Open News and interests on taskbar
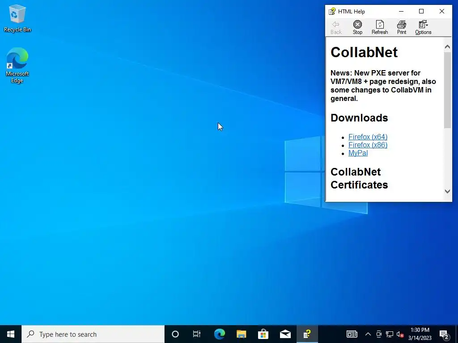Image resolution: width=458 pixels, height=343 pixels. [352, 334]
